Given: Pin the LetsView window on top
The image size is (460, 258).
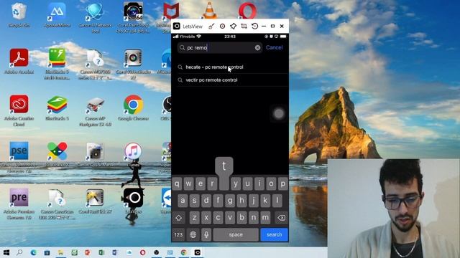Looking at the screenshot, I should tap(233, 27).
